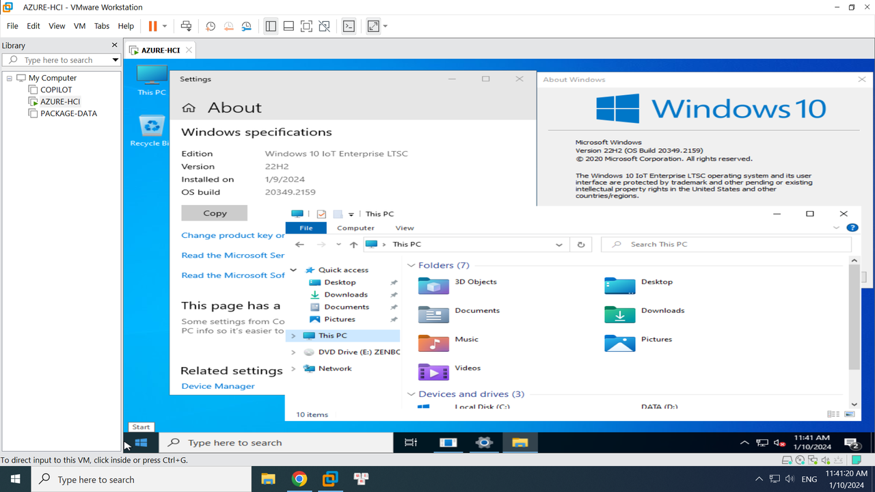Expand the DVD Drive (E:) tree node

point(293,352)
